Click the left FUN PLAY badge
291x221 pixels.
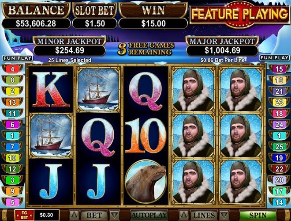pyautogui.click(x=18, y=58)
